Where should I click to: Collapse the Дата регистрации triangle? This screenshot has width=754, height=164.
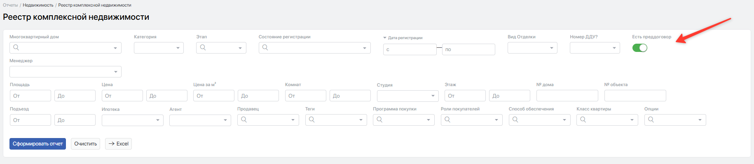(385, 38)
